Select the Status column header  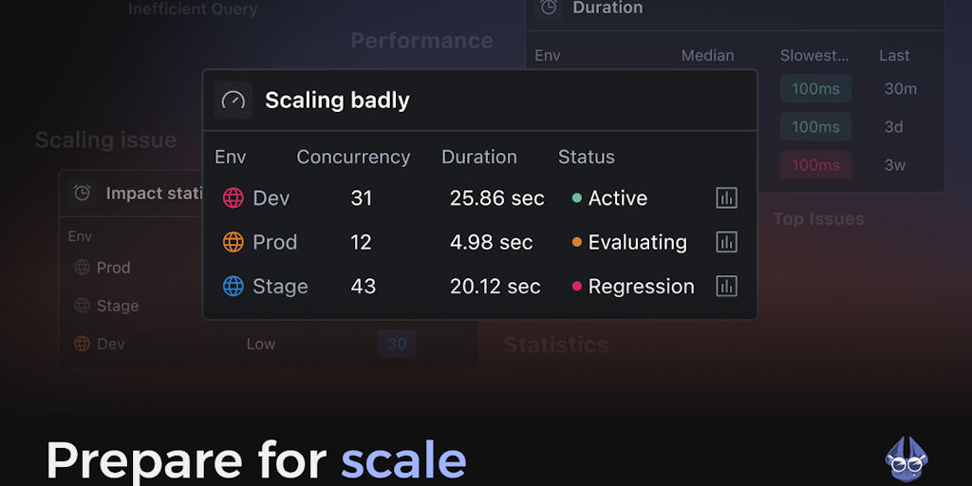[586, 157]
